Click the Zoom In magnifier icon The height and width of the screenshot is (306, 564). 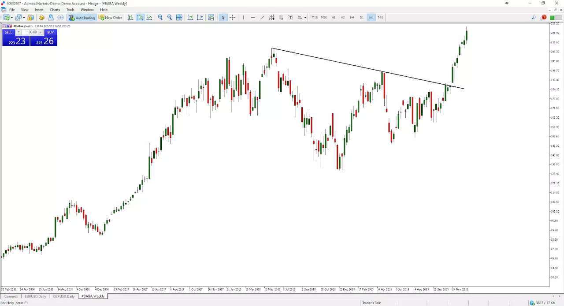pyautogui.click(x=160, y=18)
